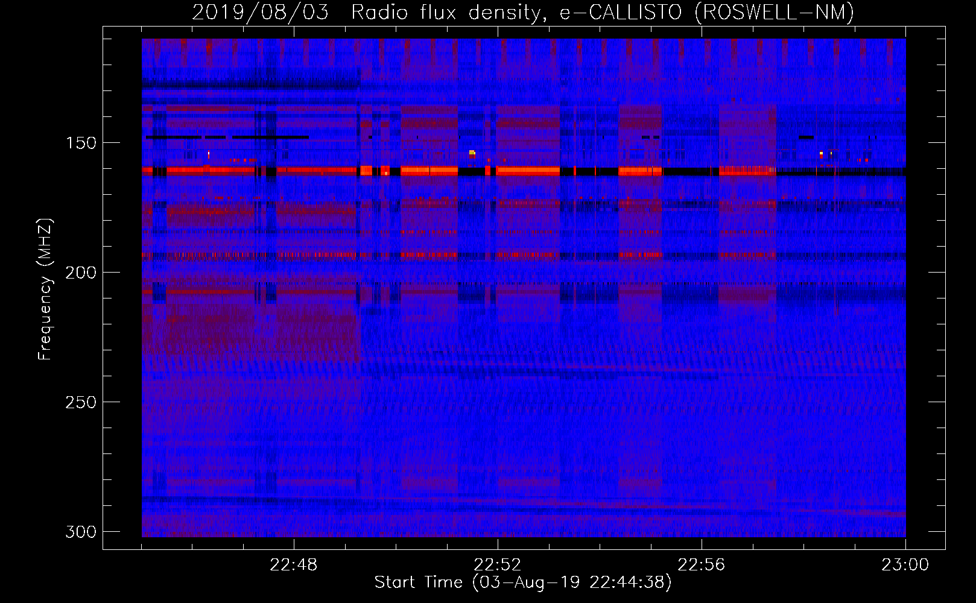Click the 22:48 time tick label
This screenshot has width=976, height=603.
pyautogui.click(x=294, y=565)
